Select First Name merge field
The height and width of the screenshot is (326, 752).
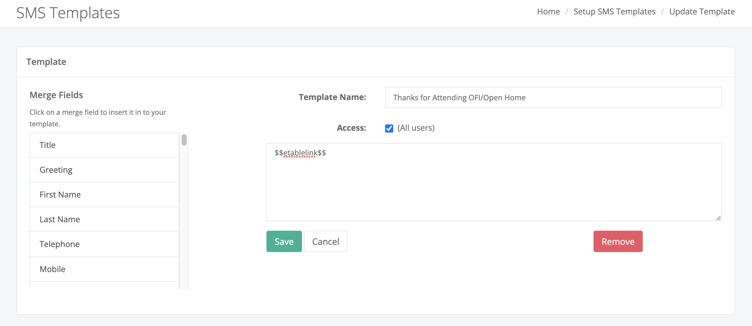[104, 195]
